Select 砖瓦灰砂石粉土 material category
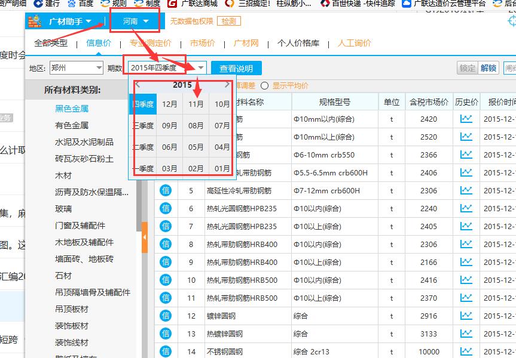 coord(84,159)
